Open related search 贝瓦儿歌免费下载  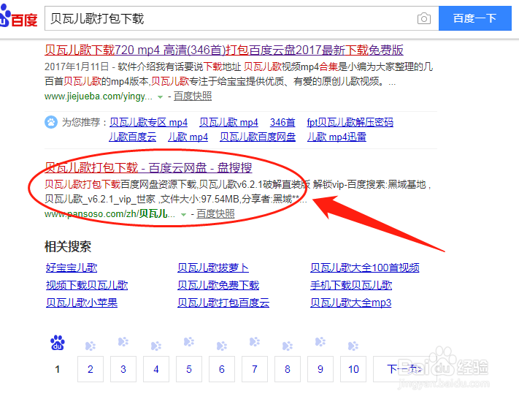pyautogui.click(x=218, y=285)
